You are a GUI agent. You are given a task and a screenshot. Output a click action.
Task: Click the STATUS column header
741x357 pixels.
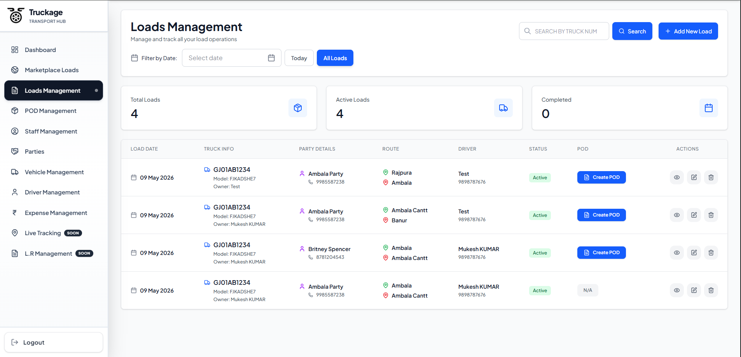(538, 149)
